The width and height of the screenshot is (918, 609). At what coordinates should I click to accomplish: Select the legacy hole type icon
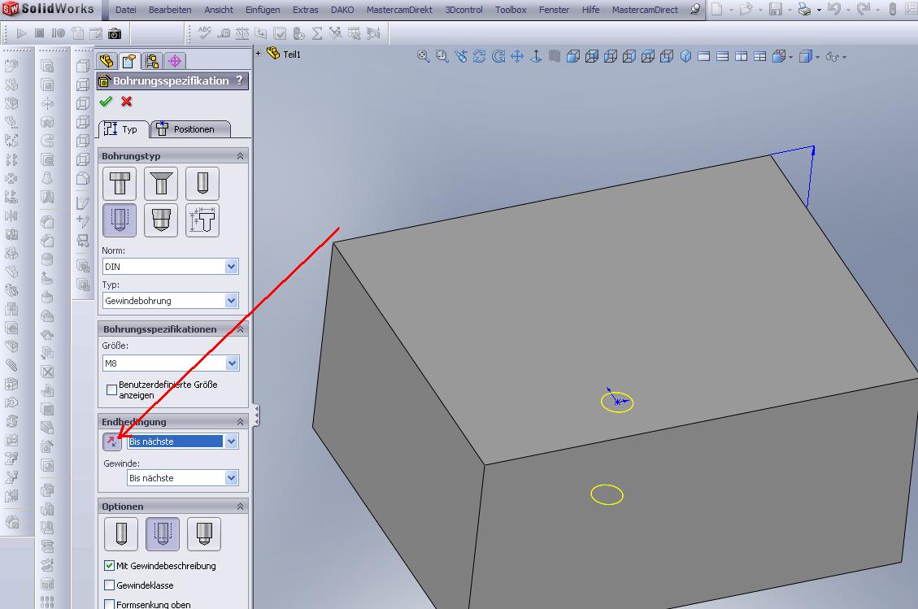point(202,220)
